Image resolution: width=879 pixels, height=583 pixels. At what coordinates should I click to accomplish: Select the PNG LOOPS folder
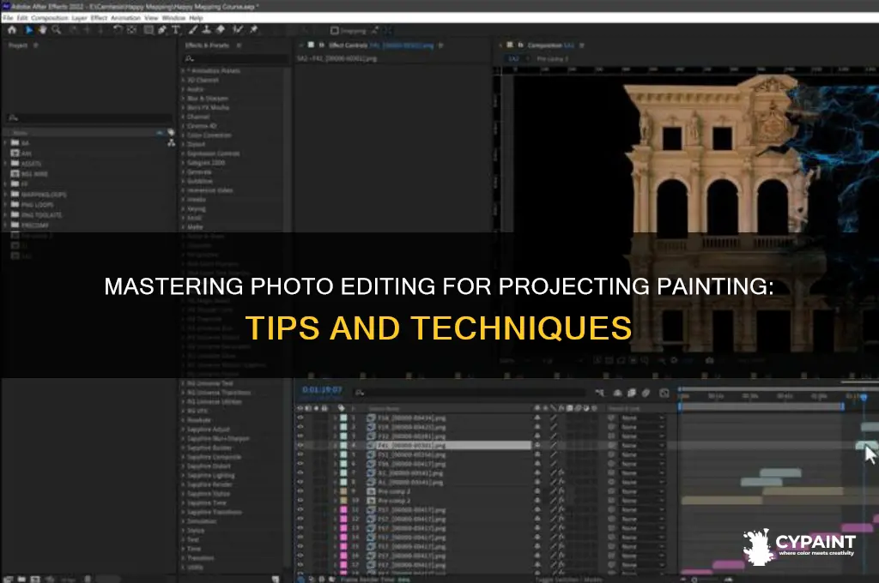point(37,205)
